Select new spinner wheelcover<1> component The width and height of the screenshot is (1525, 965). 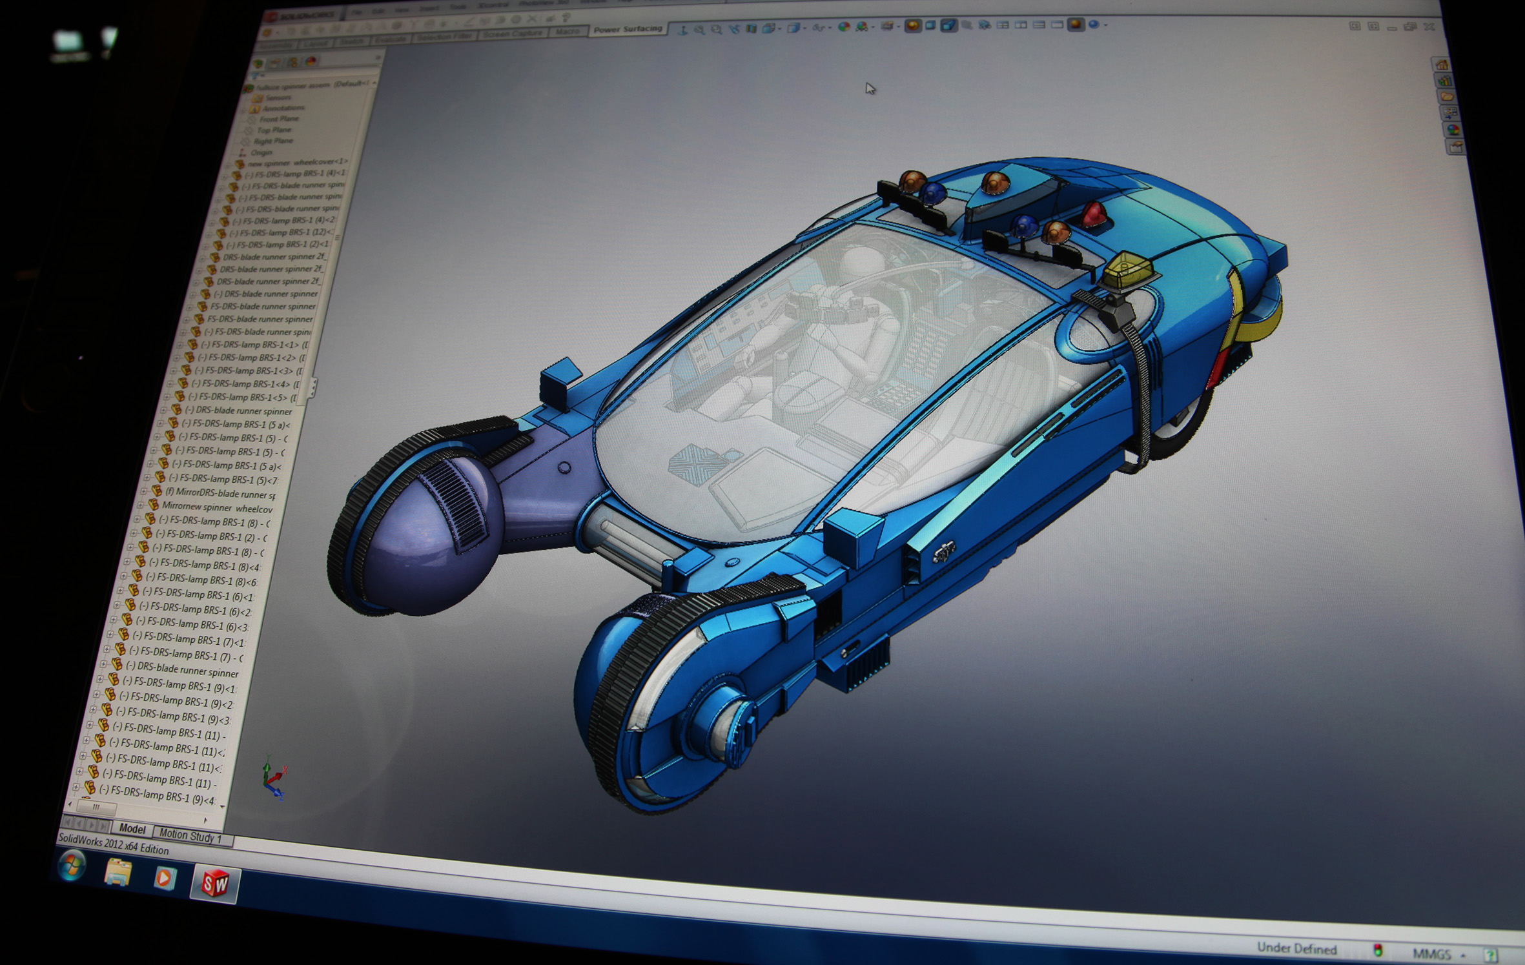[291, 163]
